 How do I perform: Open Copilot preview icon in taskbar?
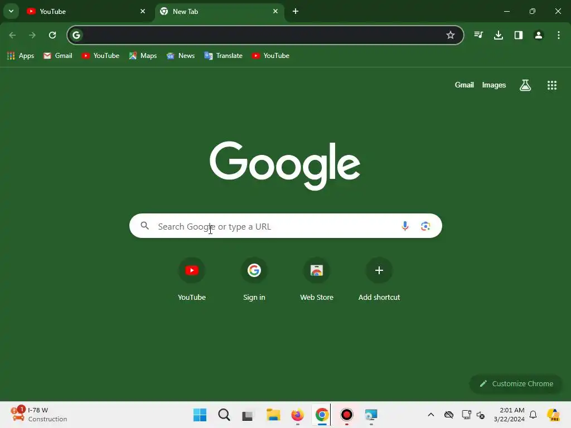pyautogui.click(x=553, y=415)
